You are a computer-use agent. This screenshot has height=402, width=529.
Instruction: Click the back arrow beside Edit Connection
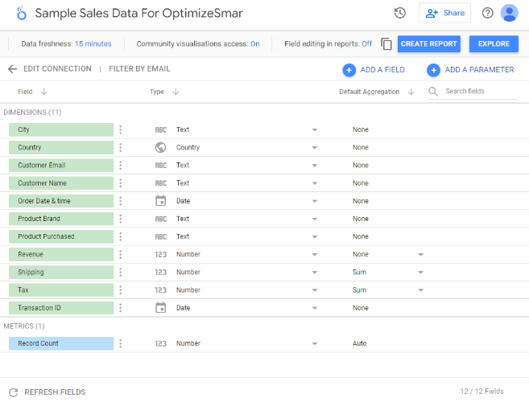point(13,69)
